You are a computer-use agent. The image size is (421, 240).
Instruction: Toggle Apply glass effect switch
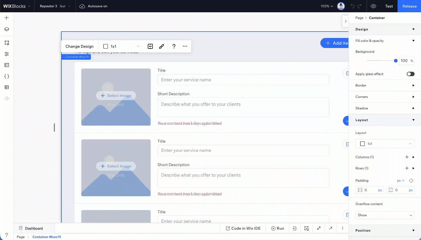pos(410,74)
